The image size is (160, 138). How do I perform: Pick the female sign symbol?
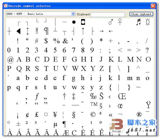tap(120, 22)
